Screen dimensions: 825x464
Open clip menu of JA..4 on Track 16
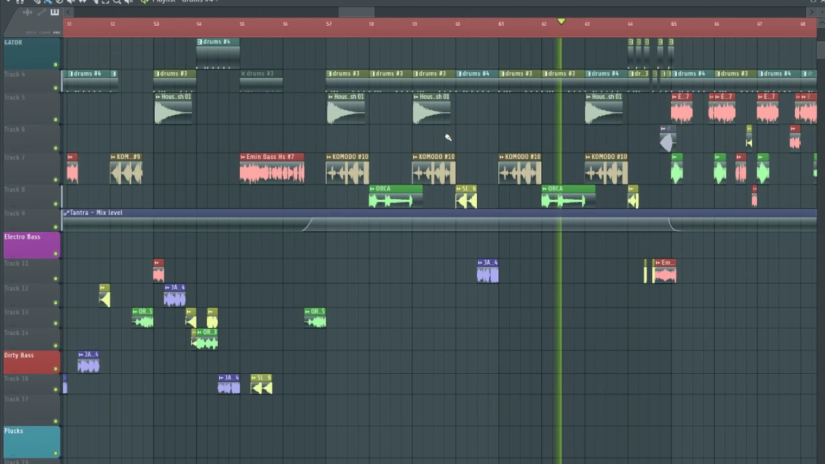click(x=221, y=378)
